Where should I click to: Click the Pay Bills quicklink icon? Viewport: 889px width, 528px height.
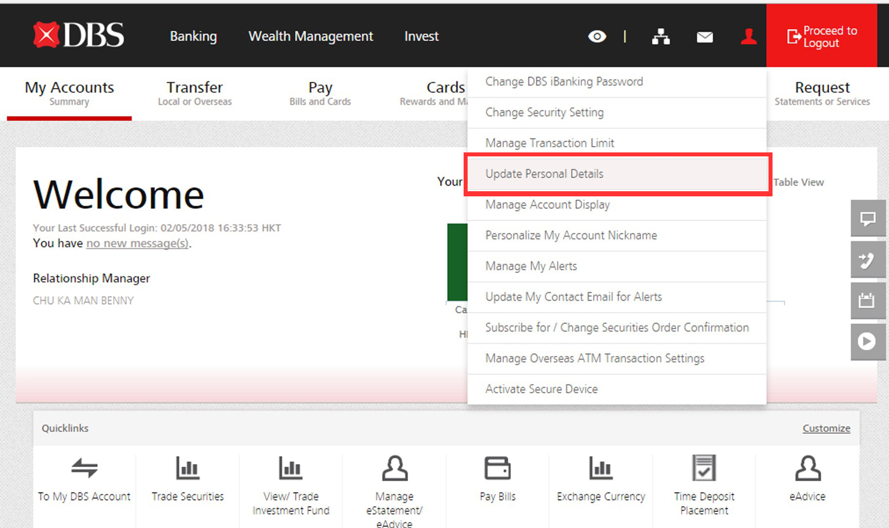[497, 469]
